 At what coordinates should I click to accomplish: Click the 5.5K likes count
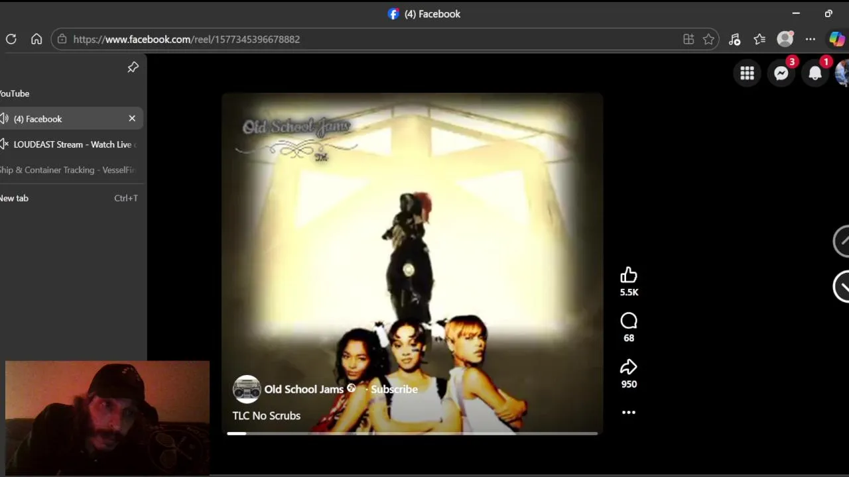pyautogui.click(x=629, y=292)
